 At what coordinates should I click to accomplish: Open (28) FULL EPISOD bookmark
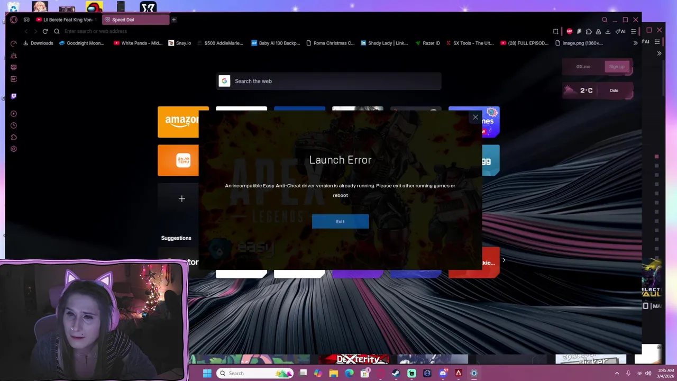click(x=525, y=43)
